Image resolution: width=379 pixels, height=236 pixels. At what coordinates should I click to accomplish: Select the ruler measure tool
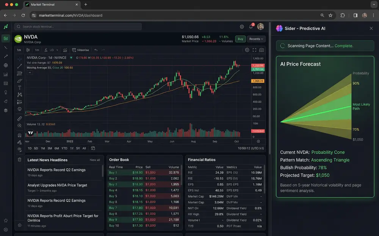click(20, 118)
